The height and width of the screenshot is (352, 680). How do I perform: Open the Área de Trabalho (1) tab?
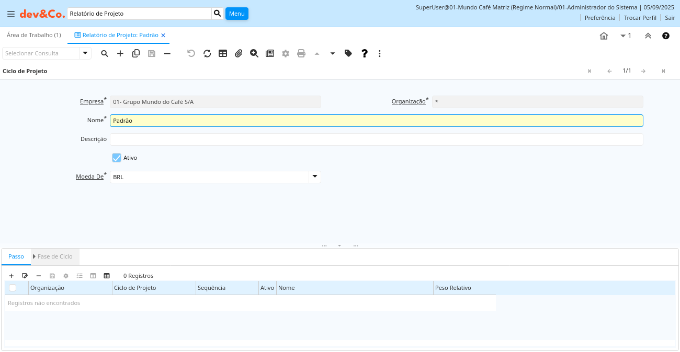tap(33, 35)
